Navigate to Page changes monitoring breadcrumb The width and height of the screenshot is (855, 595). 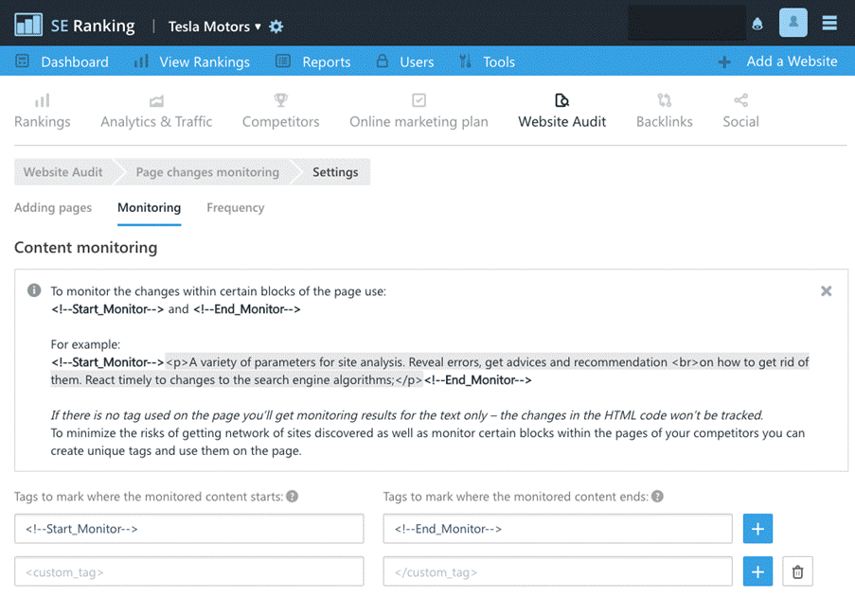(x=207, y=172)
